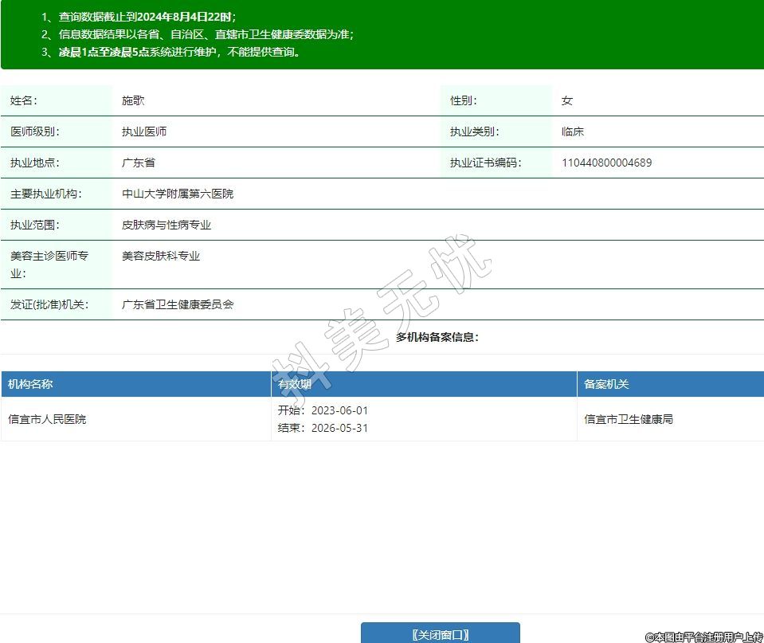Click the 机构名称 column header
The width and height of the screenshot is (764, 643).
pos(30,384)
